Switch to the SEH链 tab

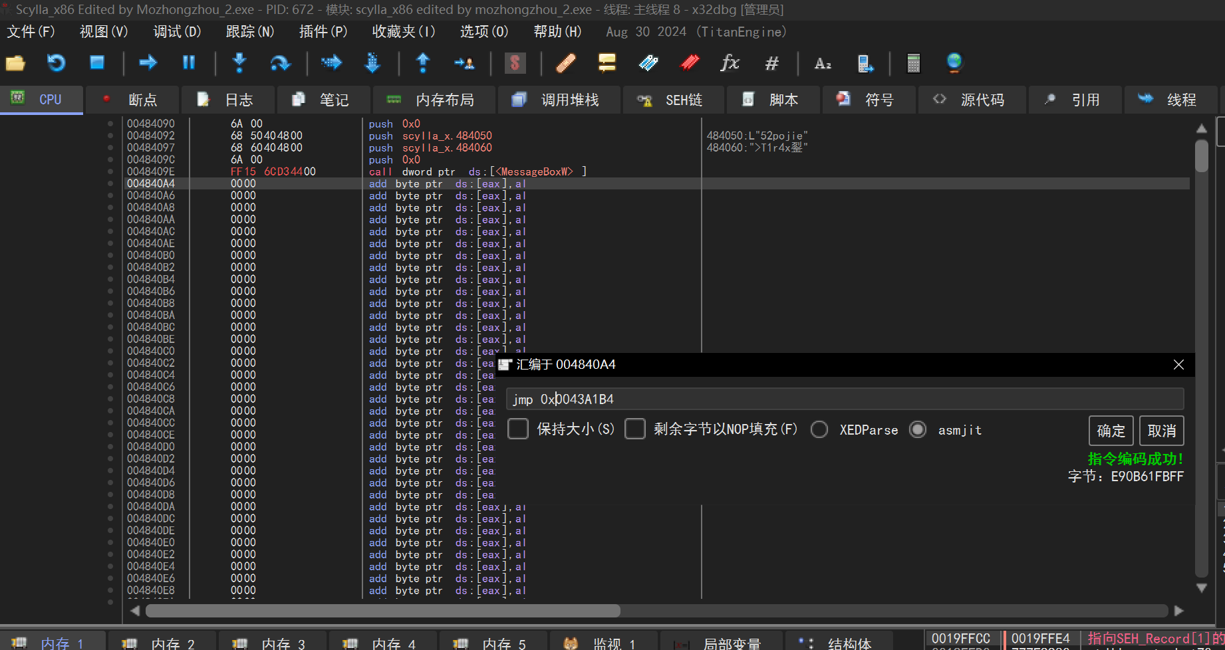point(673,100)
